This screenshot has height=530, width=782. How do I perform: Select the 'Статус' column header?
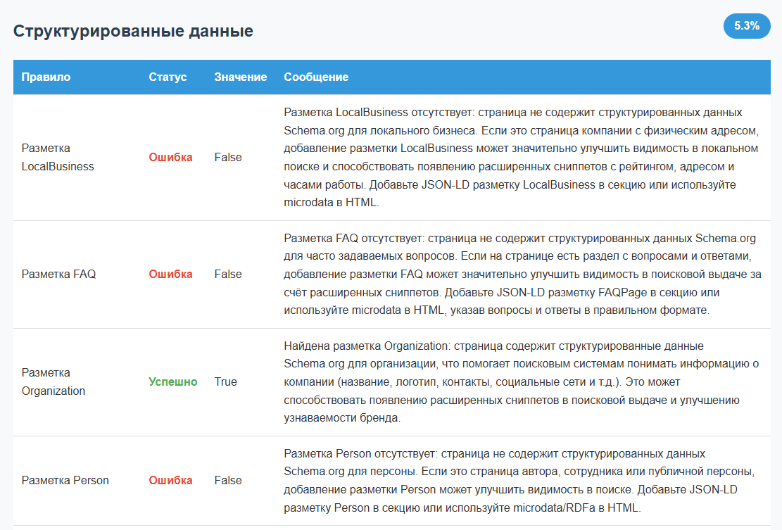[168, 77]
